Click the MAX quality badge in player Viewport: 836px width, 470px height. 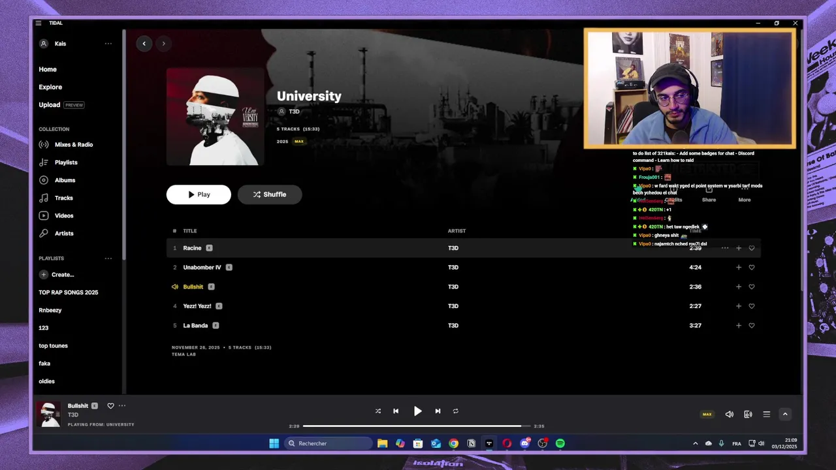click(x=707, y=415)
